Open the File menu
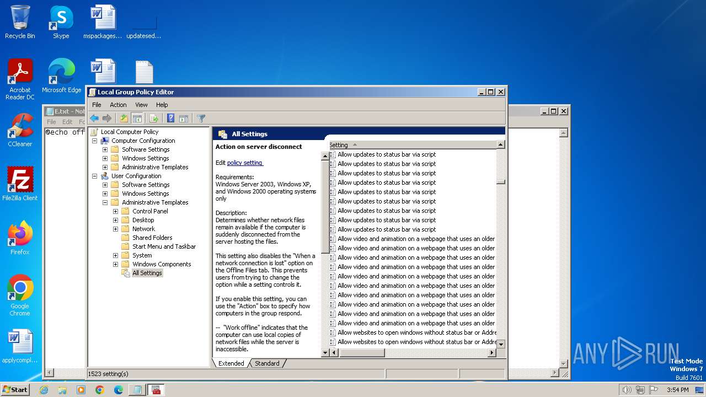706x397 pixels. point(97,105)
